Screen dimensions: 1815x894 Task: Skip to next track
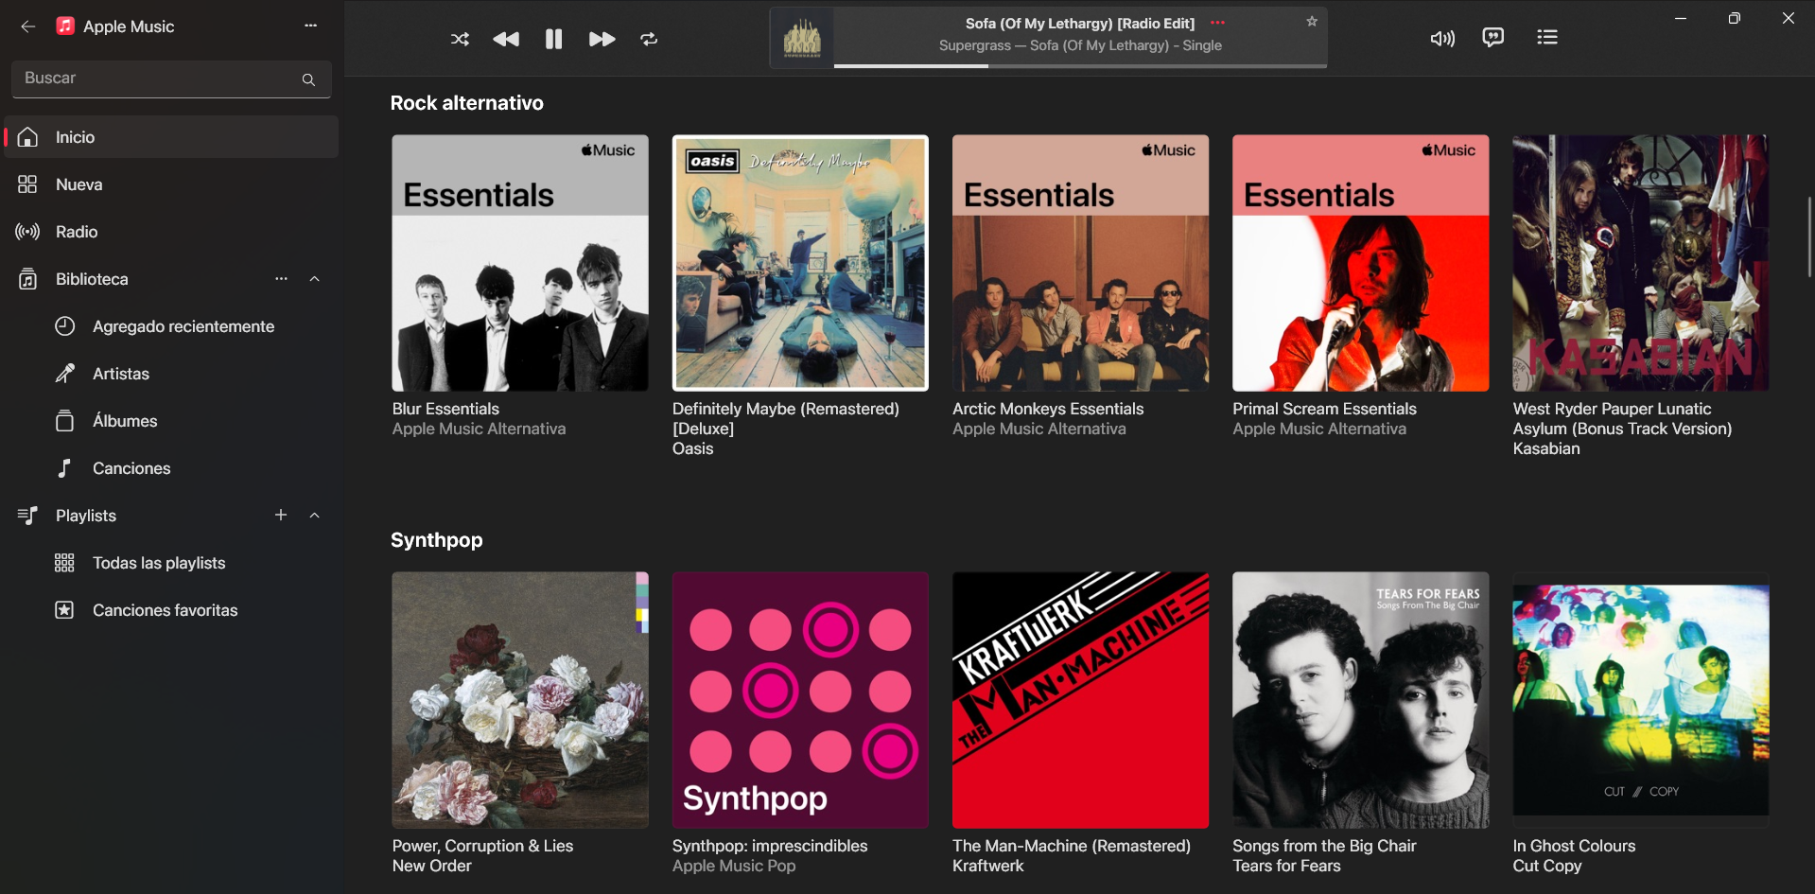pyautogui.click(x=602, y=39)
